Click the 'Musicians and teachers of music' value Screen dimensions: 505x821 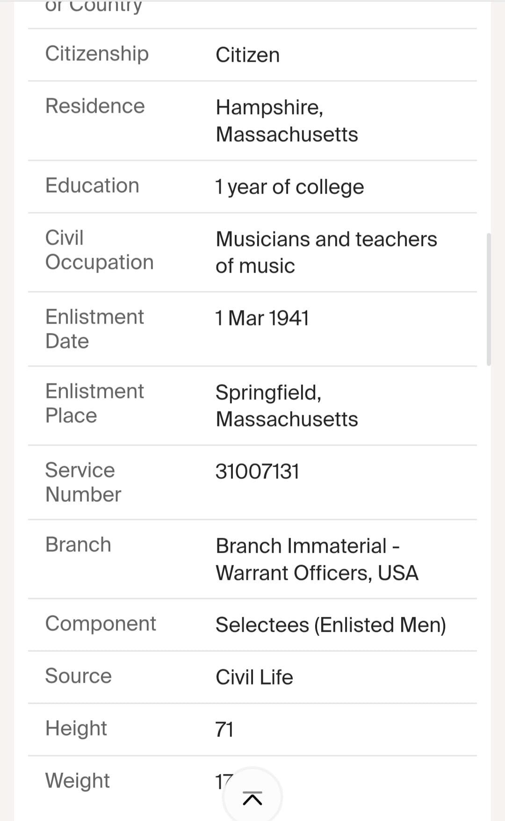[326, 252]
